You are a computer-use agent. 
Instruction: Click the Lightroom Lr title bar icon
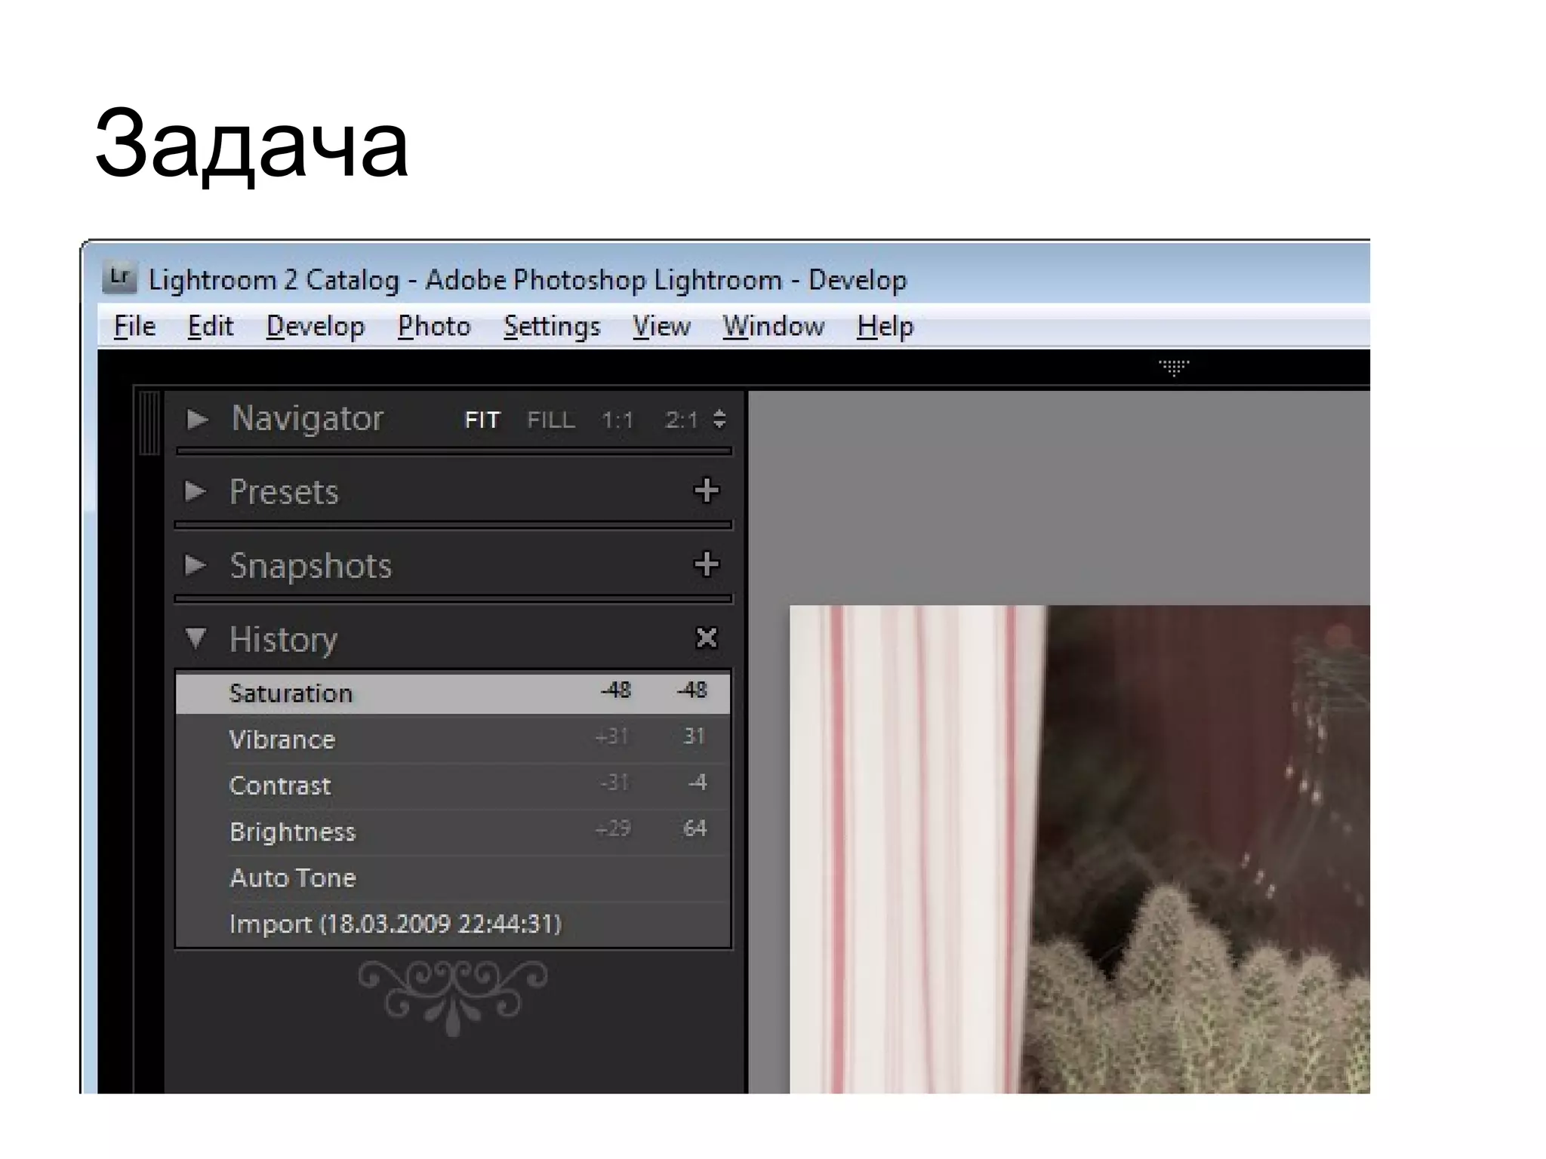click(119, 278)
